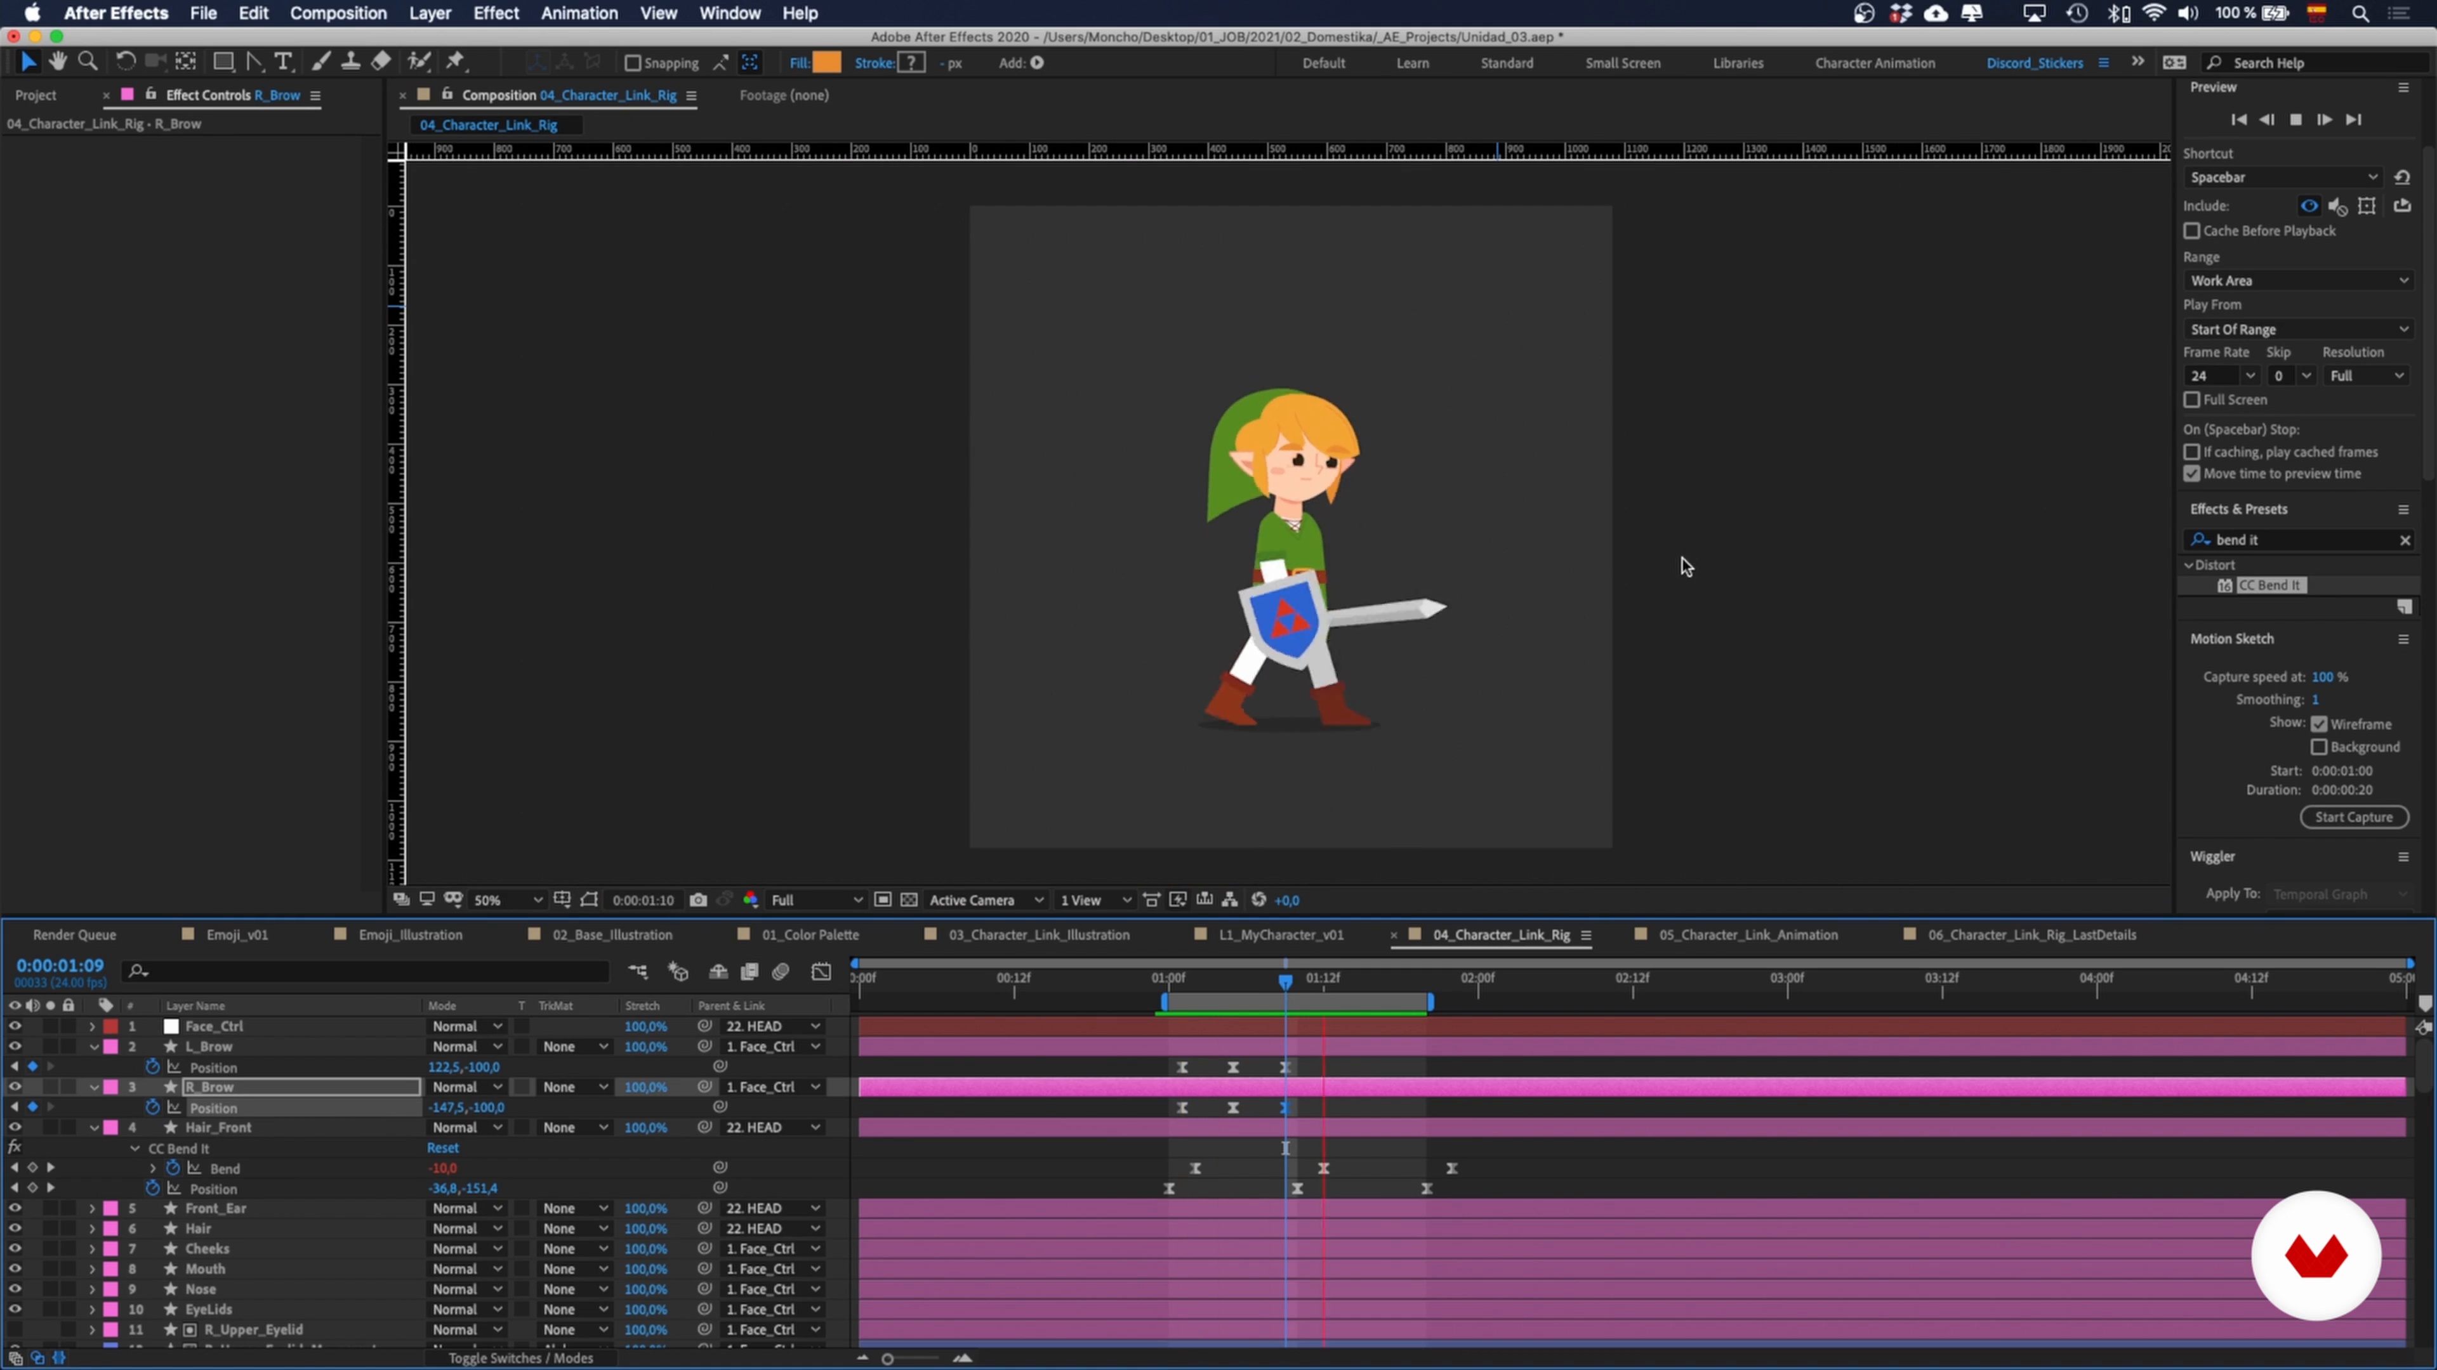Toggle the Shy layers timeline switch
This screenshot has width=2437, height=1370.
point(718,971)
